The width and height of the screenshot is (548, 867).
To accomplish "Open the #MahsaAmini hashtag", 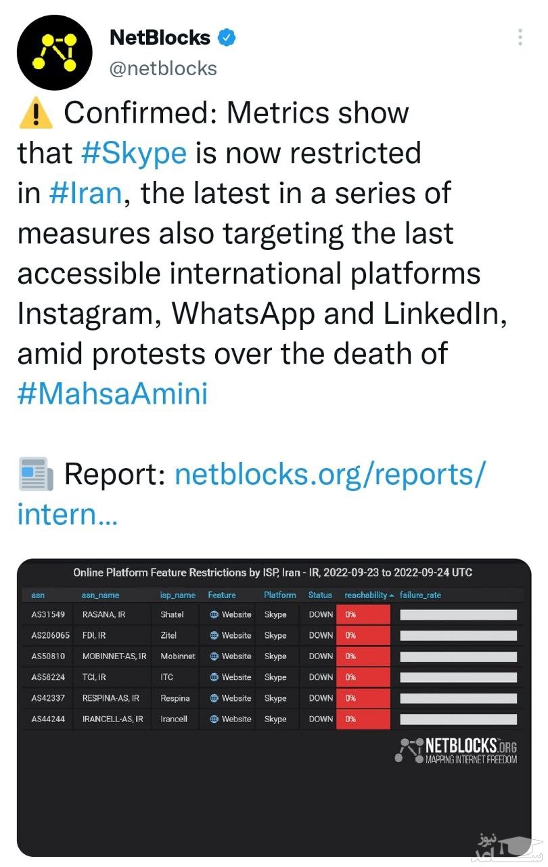I will tap(112, 394).
